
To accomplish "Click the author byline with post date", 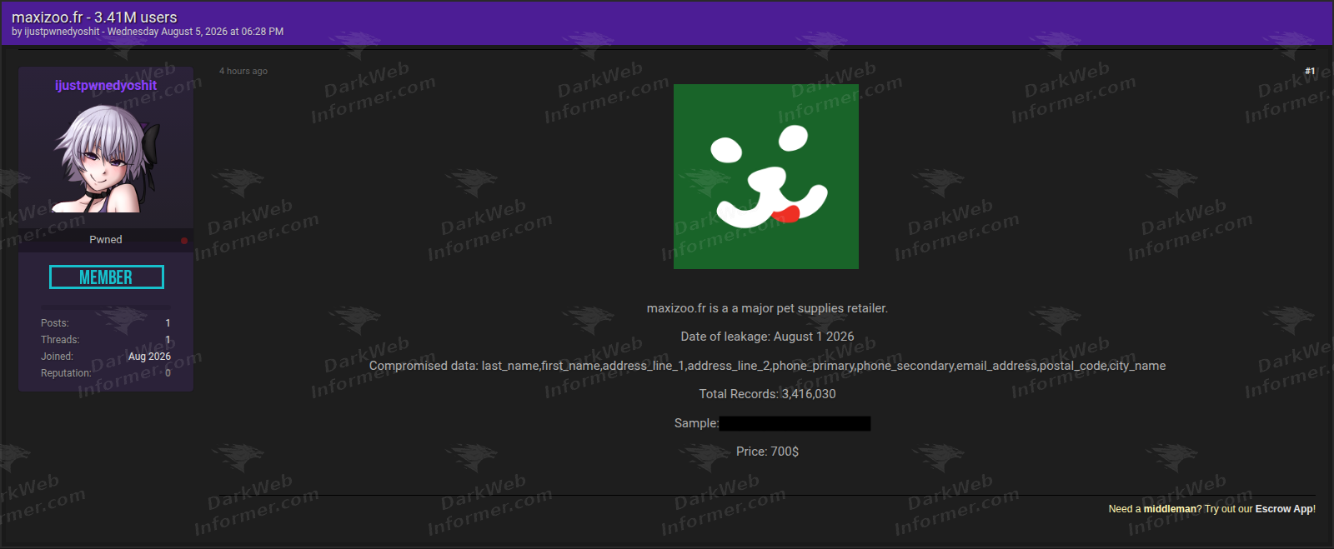I will tap(148, 32).
